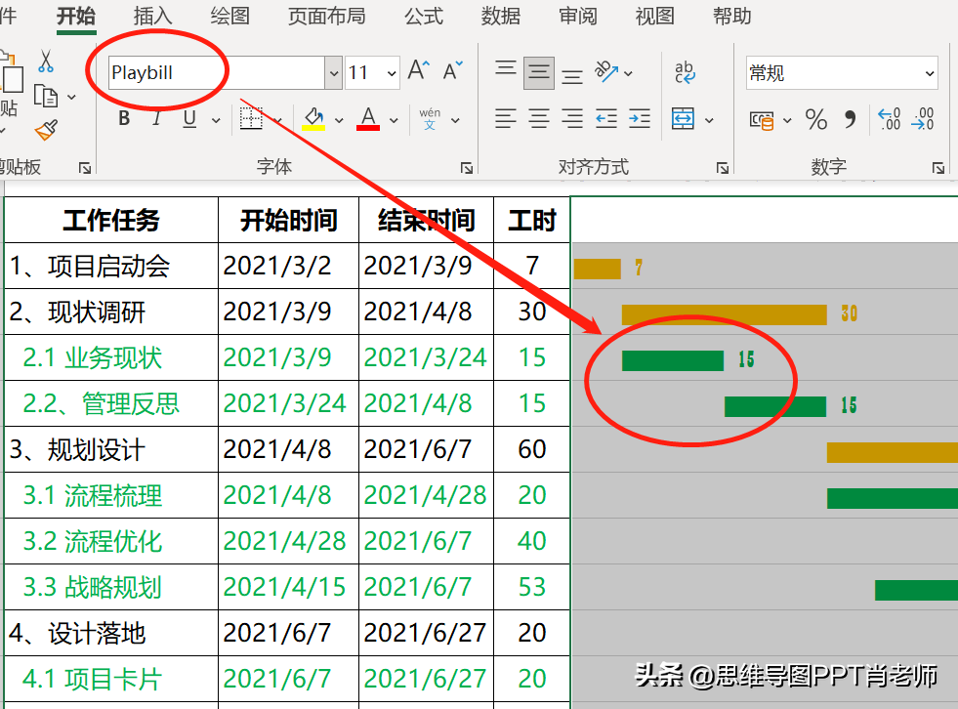Click Increase Decimal icon
This screenshot has height=709, width=958.
point(889,118)
